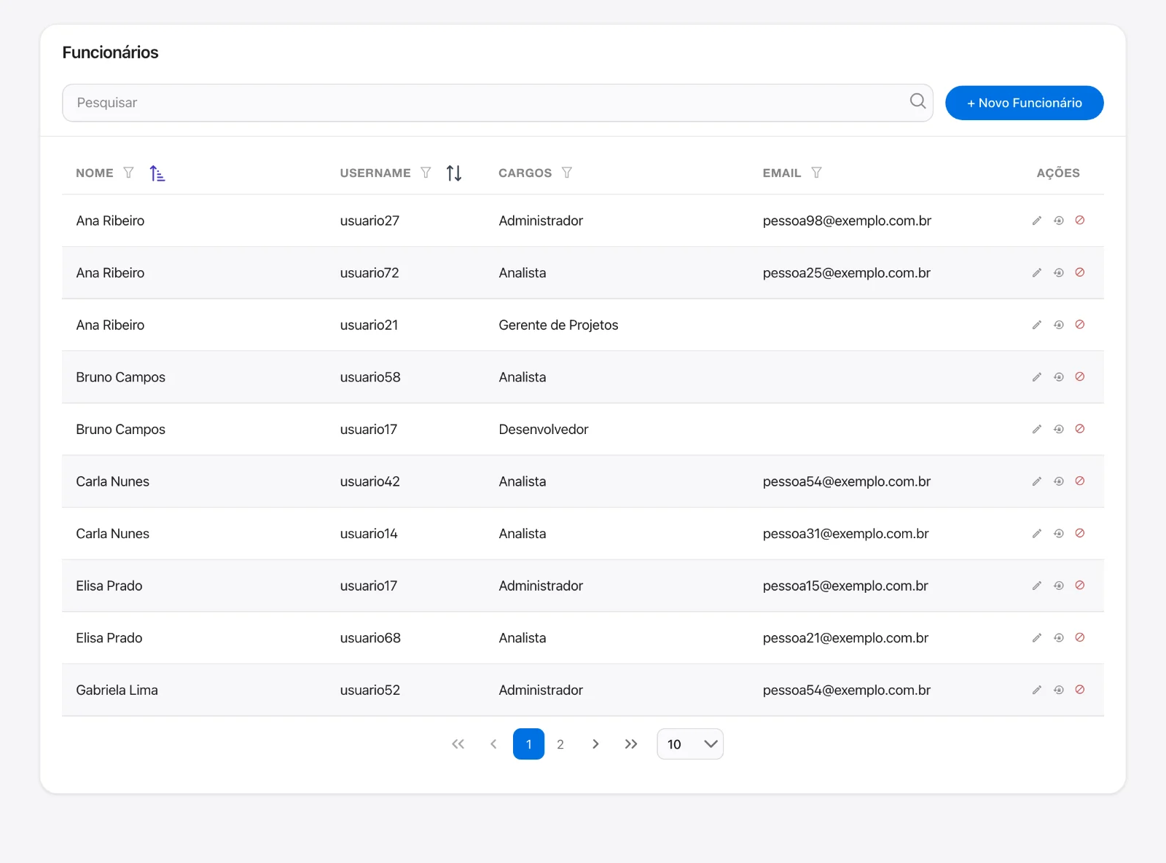Open the Cargos column filter

click(x=566, y=173)
